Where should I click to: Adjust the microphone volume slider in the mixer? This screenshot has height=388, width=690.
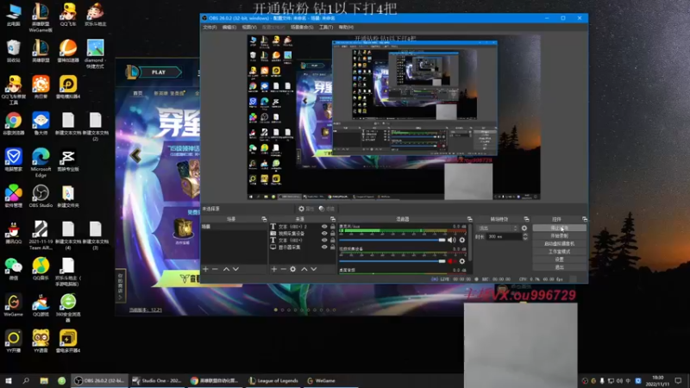pos(392,240)
